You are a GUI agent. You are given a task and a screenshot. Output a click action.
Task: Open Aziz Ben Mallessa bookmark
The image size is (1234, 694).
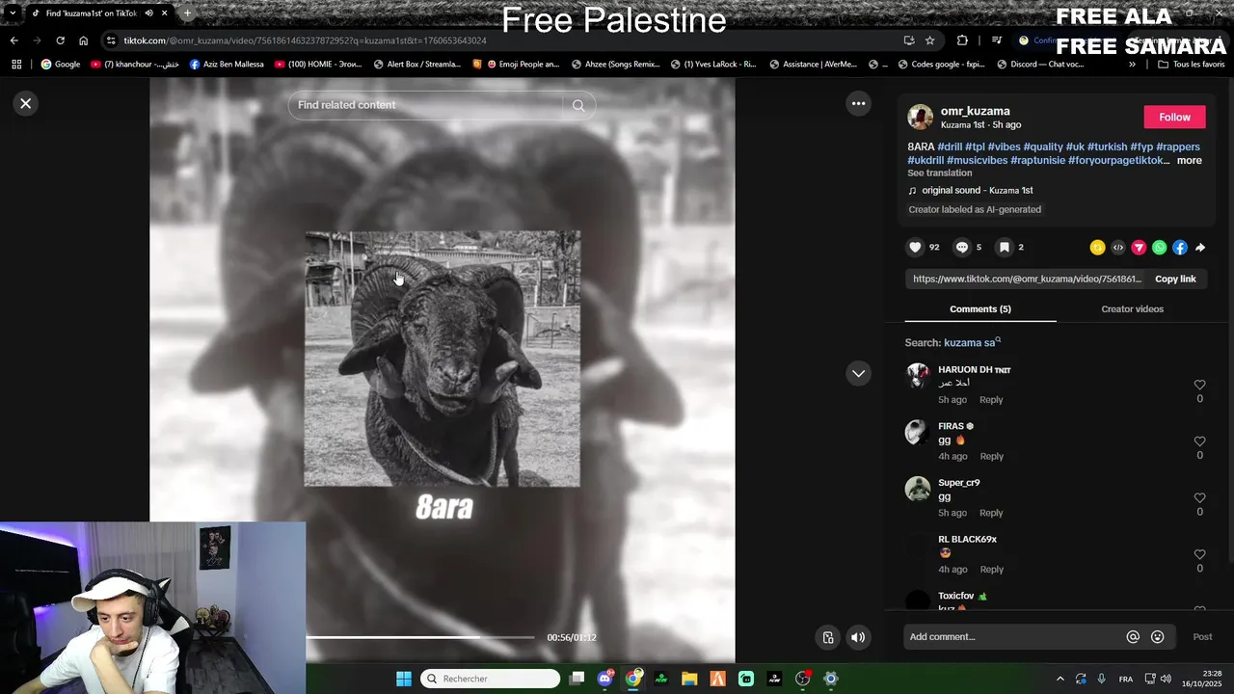tap(227, 65)
